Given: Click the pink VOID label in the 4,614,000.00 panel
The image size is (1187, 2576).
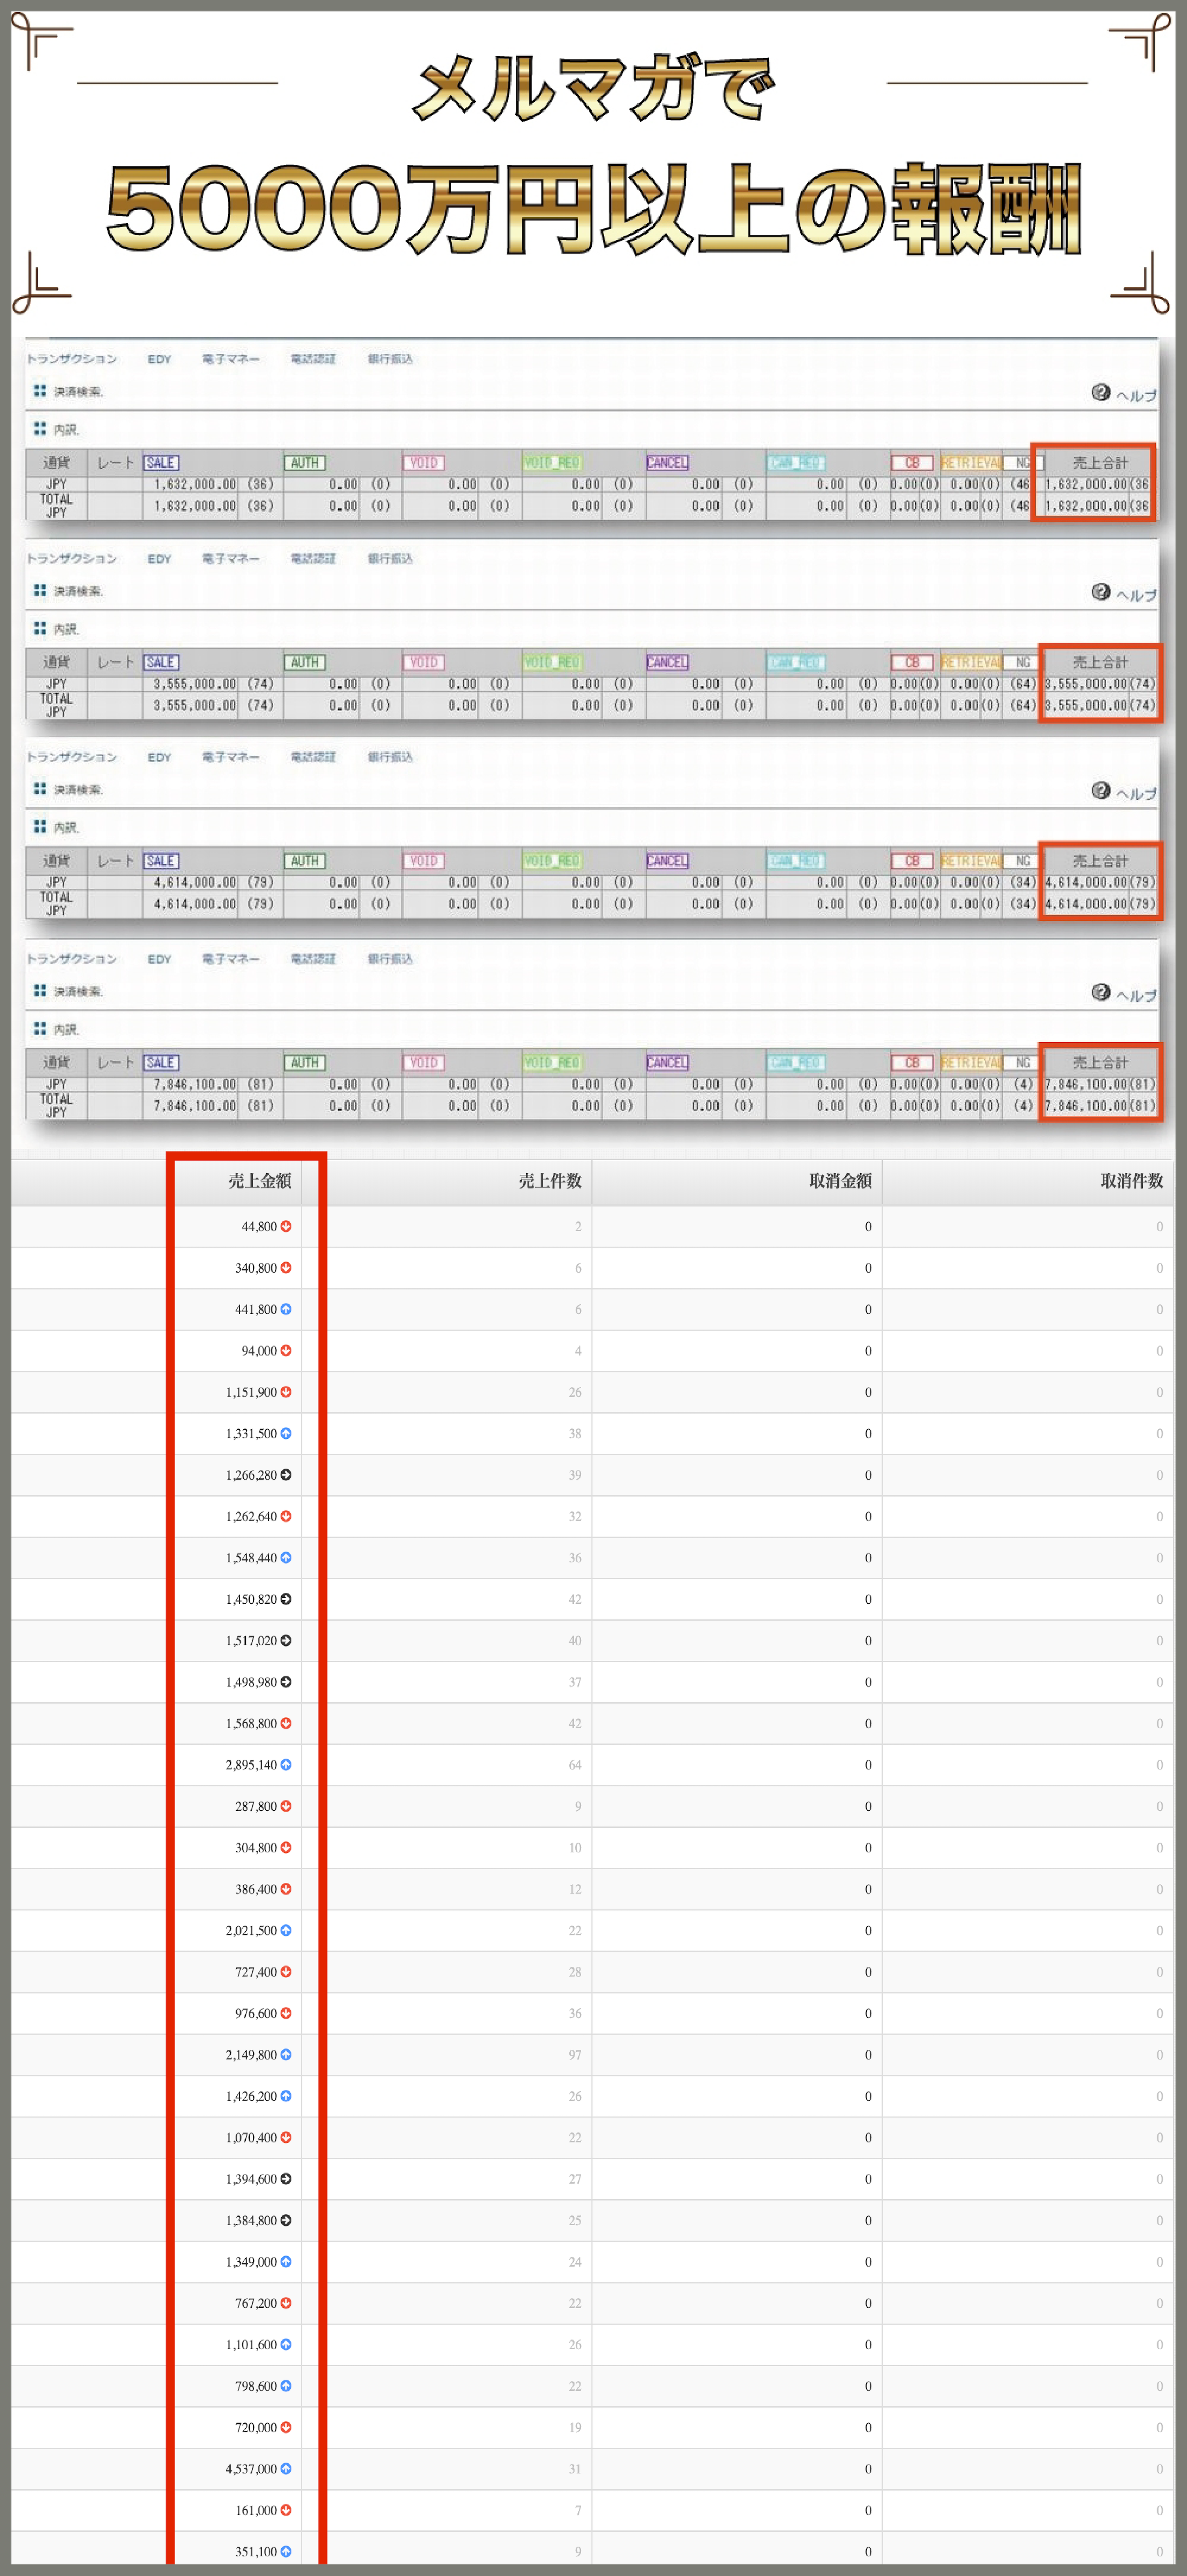Looking at the screenshot, I should coord(424,861).
